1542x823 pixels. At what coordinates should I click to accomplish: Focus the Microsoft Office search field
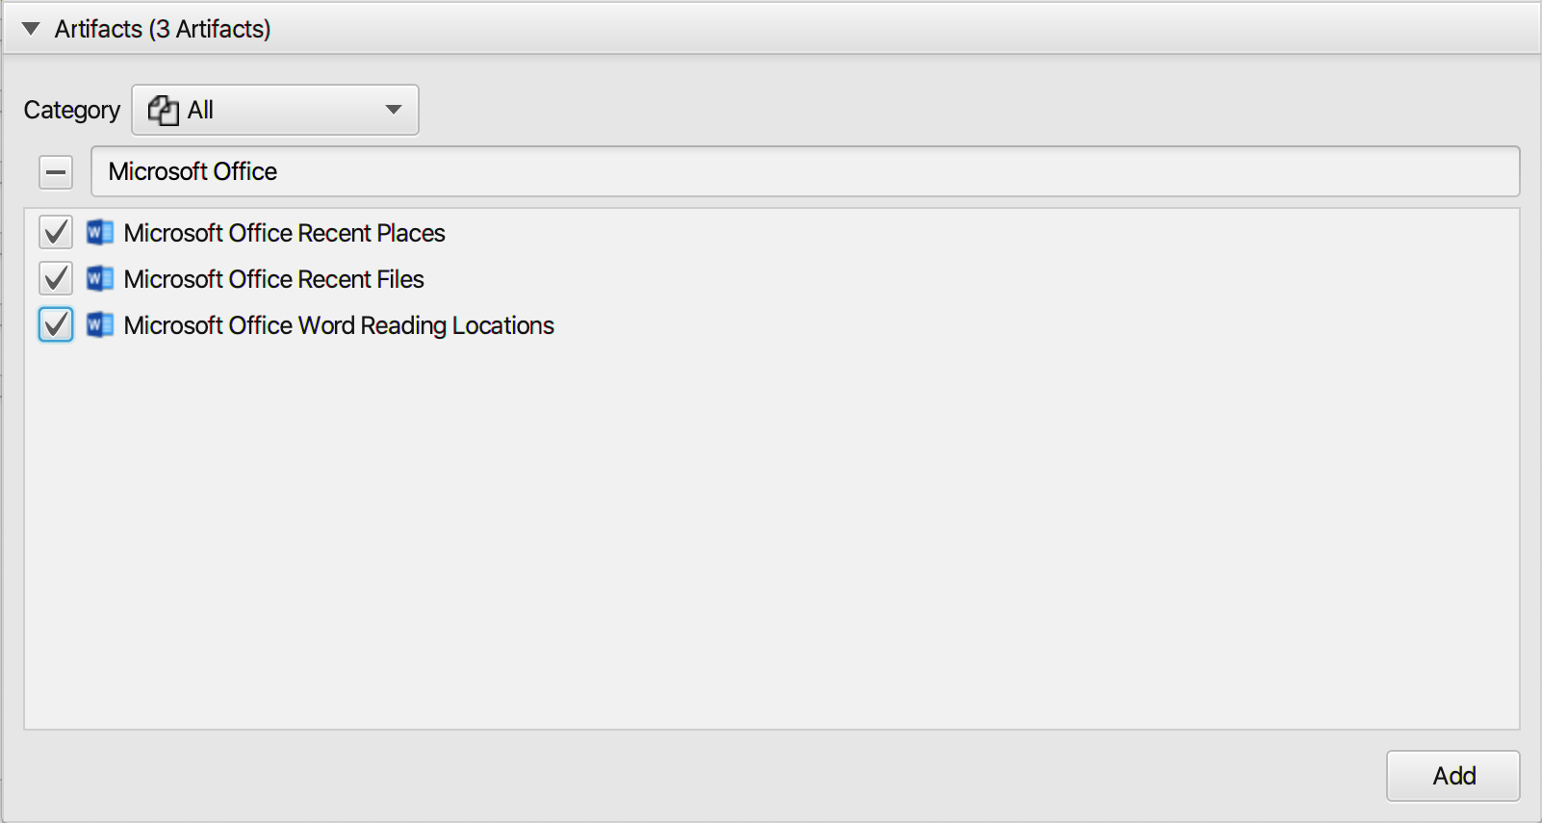[x=806, y=171]
